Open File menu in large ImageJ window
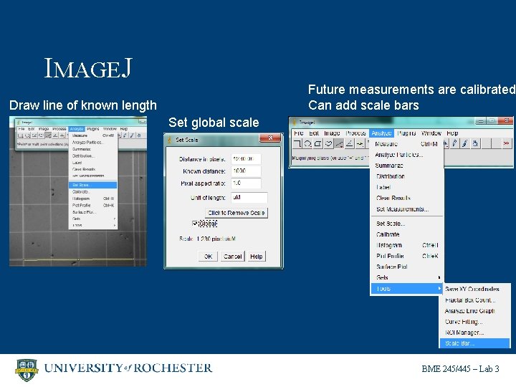 [298, 133]
